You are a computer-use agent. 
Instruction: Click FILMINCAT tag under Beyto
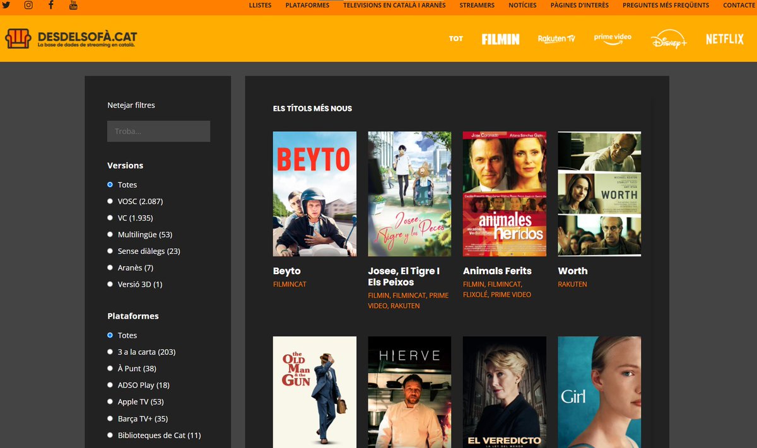290,284
